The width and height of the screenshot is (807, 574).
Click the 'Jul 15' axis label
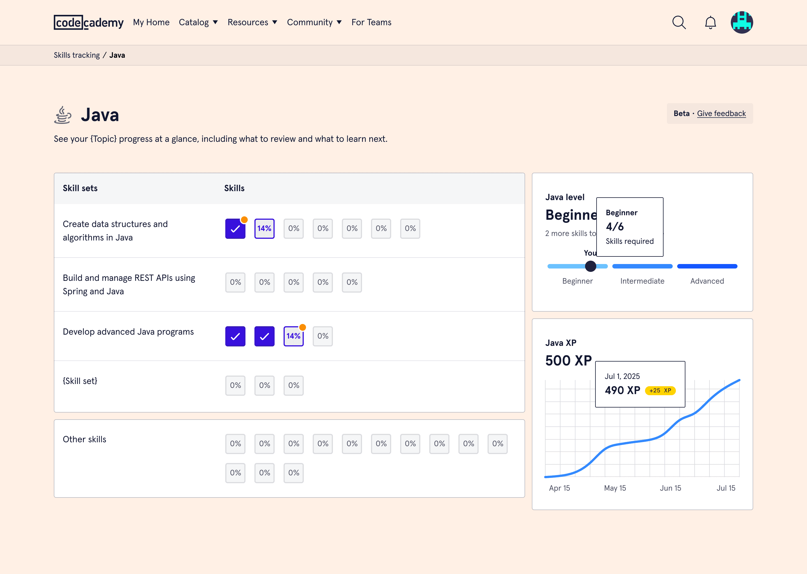(726, 488)
